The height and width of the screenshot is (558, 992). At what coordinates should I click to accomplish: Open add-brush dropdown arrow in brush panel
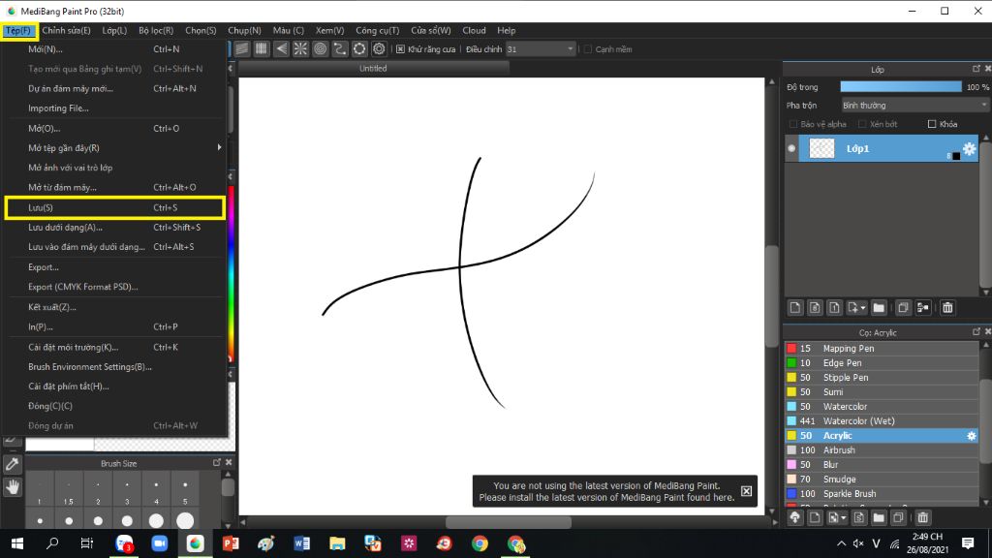point(844,518)
